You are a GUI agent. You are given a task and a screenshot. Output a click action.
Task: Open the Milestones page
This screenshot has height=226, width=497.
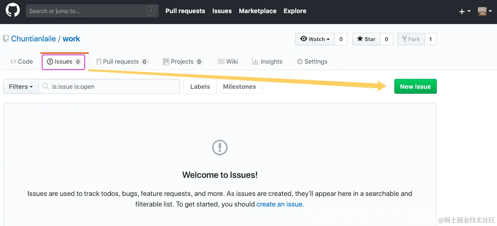pyautogui.click(x=239, y=87)
